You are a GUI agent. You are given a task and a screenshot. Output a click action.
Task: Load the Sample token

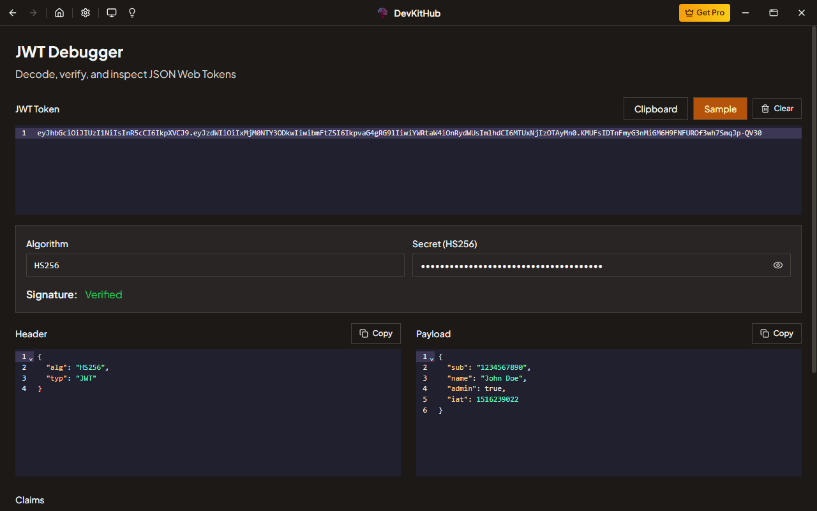tap(720, 109)
